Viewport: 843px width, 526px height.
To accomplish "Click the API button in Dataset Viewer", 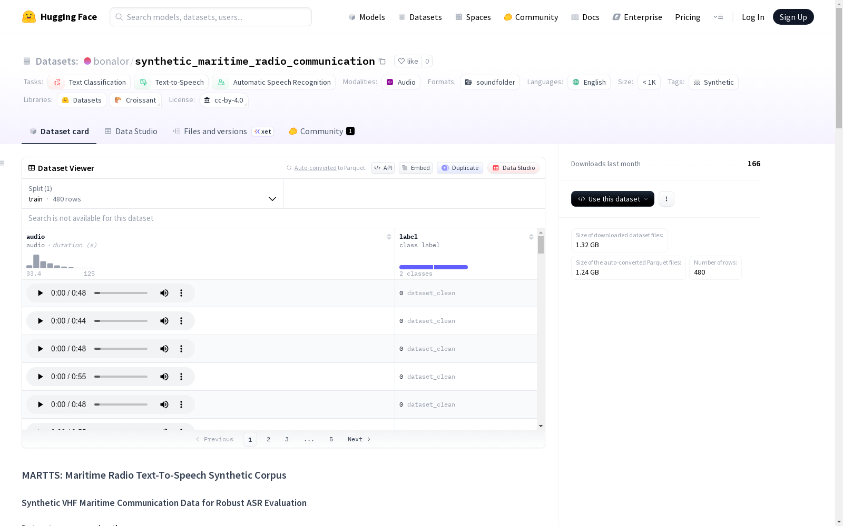I will click(x=383, y=168).
